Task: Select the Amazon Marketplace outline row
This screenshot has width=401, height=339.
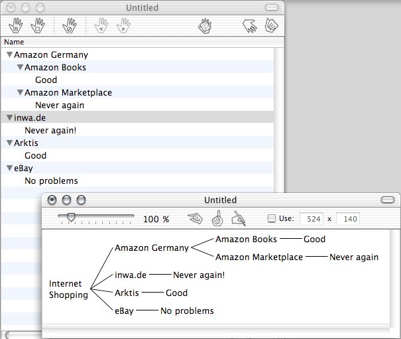Action: tap(137, 92)
